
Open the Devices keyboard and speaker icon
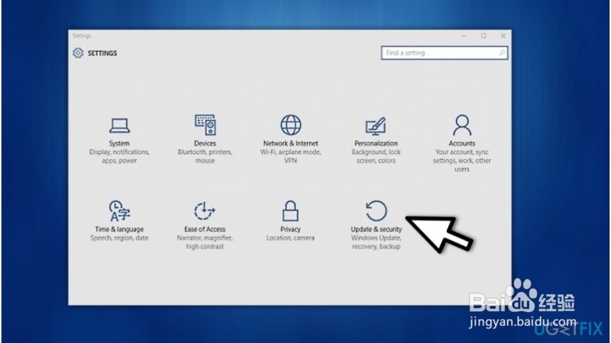(x=205, y=124)
